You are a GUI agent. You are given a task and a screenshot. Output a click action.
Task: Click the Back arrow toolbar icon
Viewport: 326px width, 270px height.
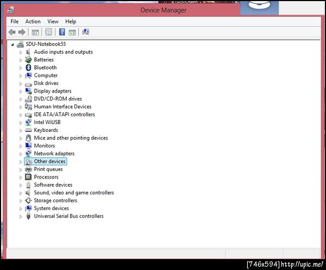(12, 32)
